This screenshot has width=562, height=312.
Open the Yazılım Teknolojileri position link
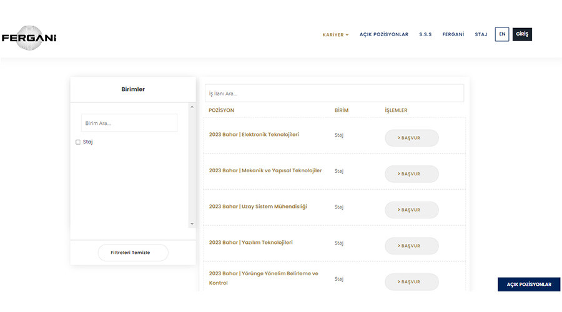[x=250, y=243]
